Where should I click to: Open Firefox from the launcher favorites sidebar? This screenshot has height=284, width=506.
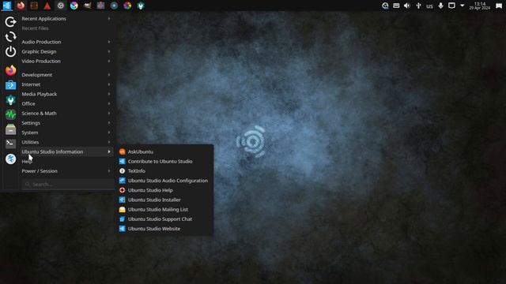coord(10,70)
